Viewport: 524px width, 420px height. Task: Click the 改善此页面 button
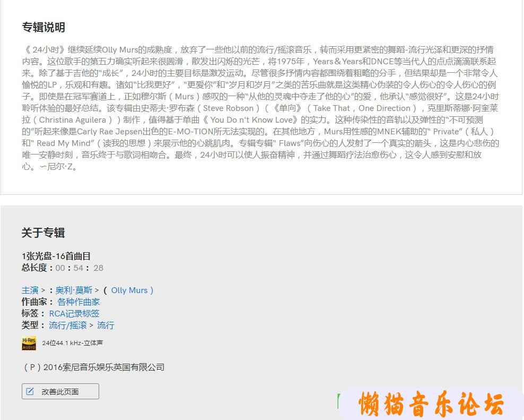(x=60, y=391)
